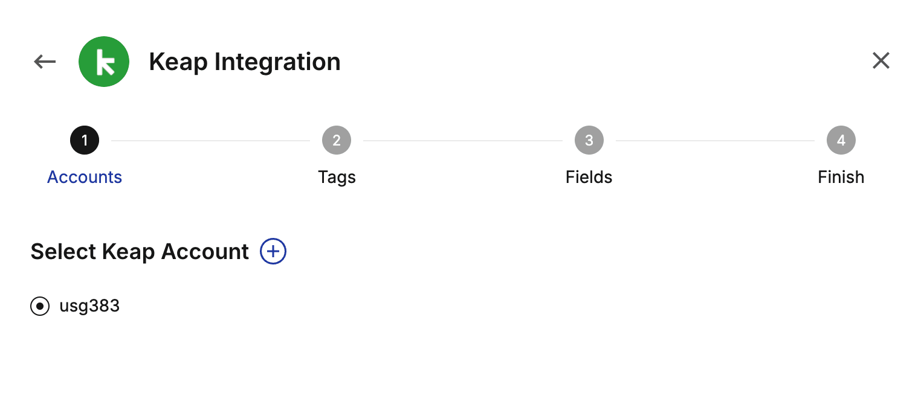Click progress line between steps 1 and 2
This screenshot has width=921, height=407.
point(211,141)
